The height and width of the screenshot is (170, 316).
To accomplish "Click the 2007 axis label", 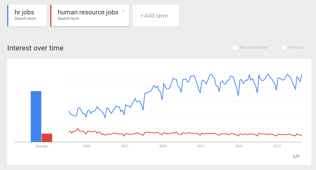I will [125, 146].
